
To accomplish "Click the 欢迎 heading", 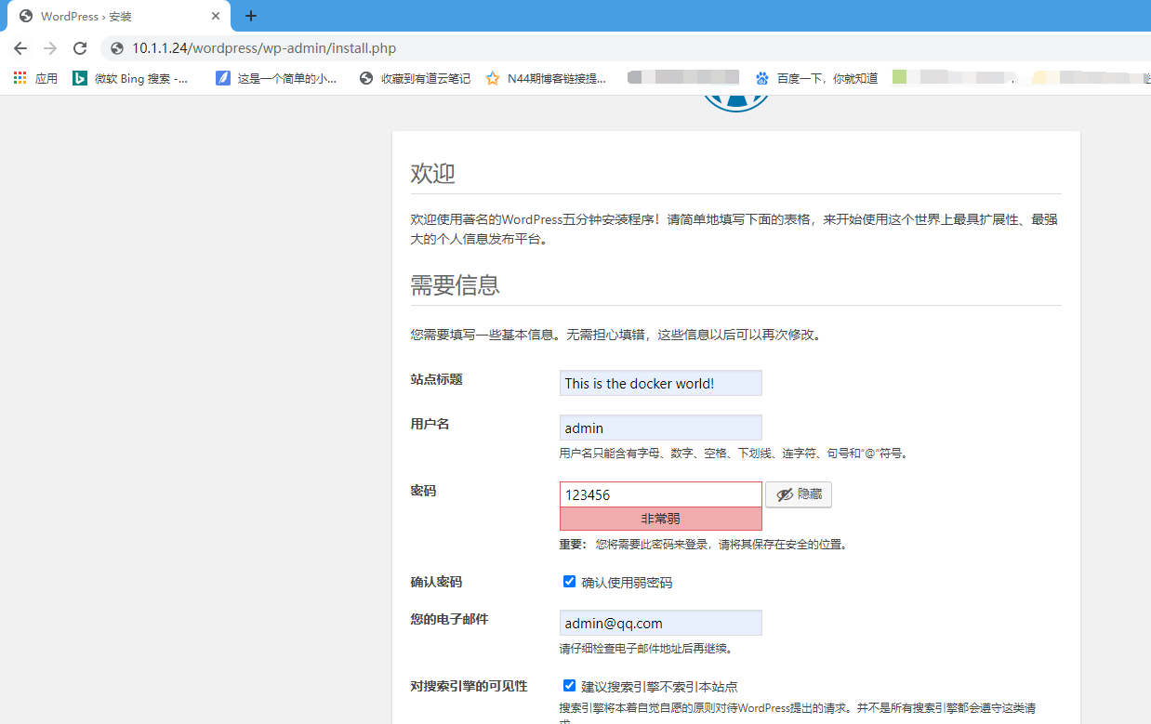I will point(433,173).
